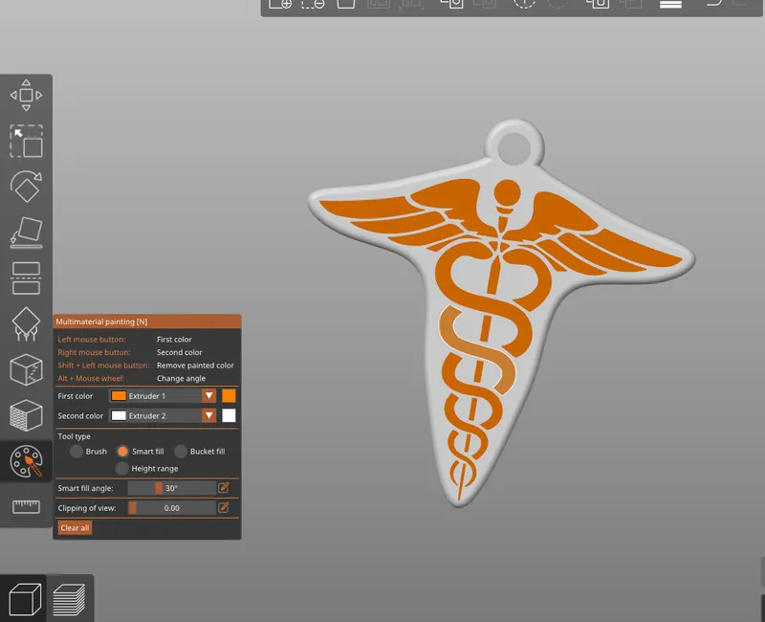The image size is (765, 622).
Task: Click the 'Shift + Left mouse button:' hint
Action: [x=103, y=366]
